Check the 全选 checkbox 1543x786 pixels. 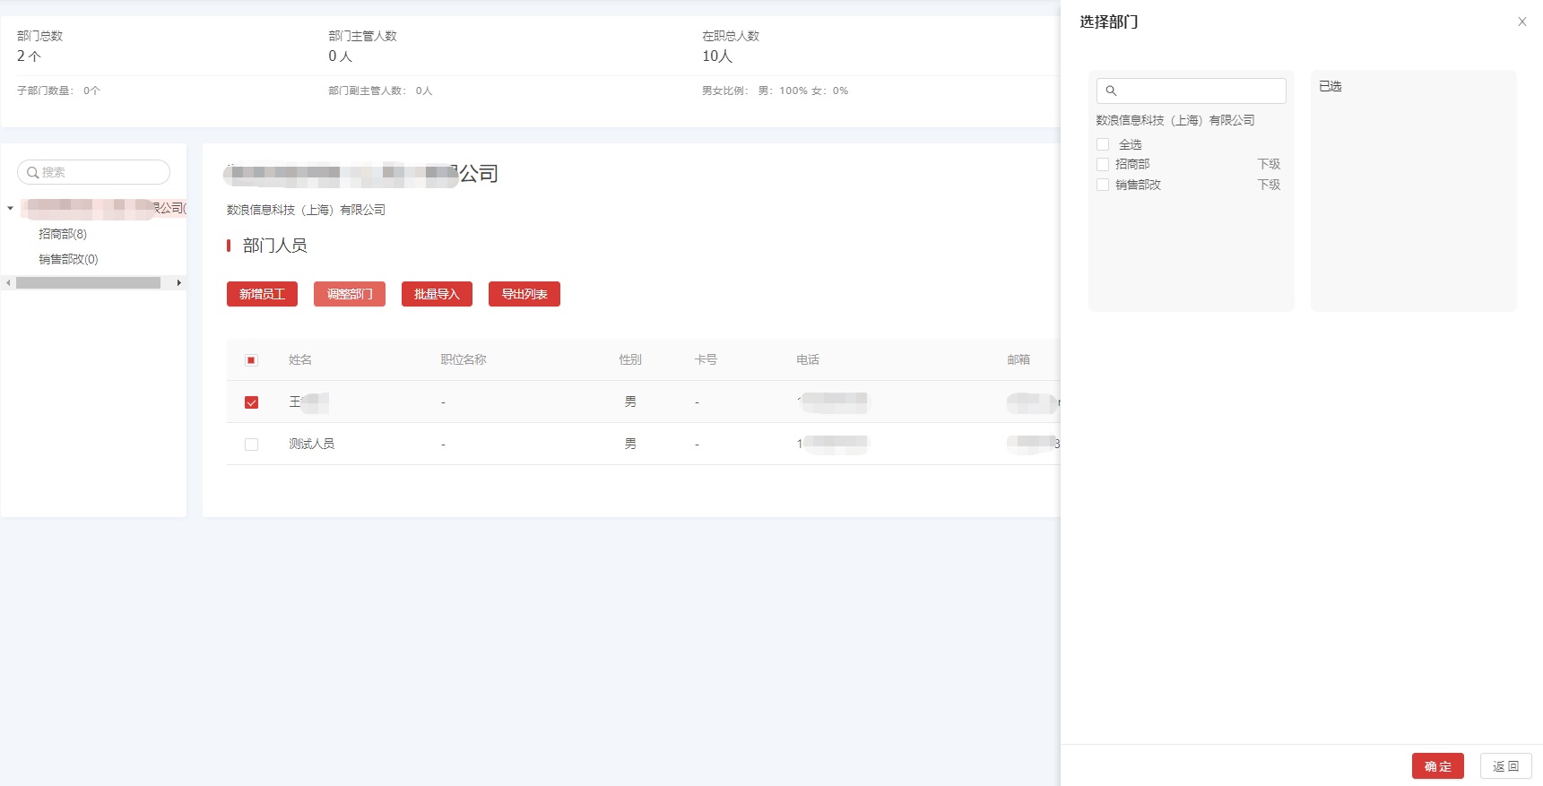pos(1103,144)
